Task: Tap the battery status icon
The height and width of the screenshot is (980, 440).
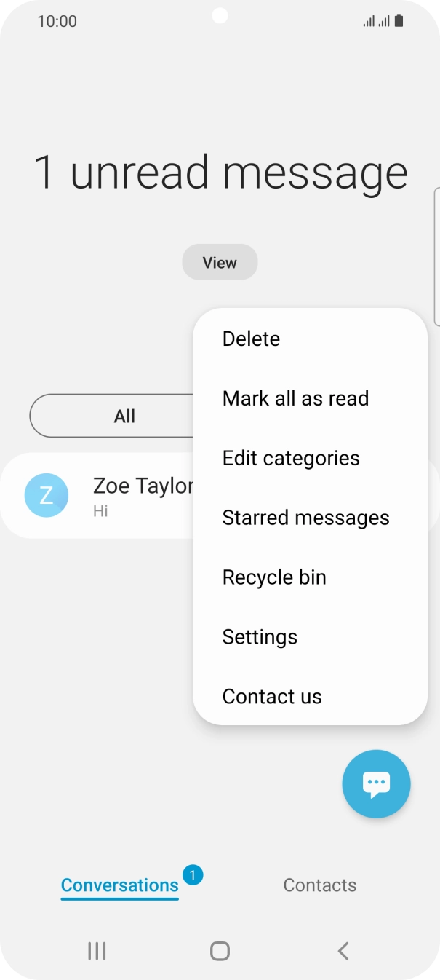Action: (399, 21)
